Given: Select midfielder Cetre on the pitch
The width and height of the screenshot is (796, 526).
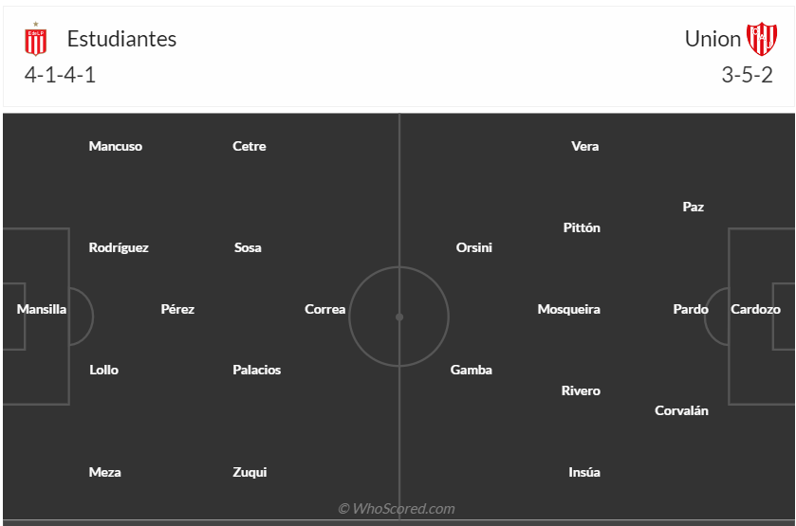Looking at the screenshot, I should [x=250, y=146].
